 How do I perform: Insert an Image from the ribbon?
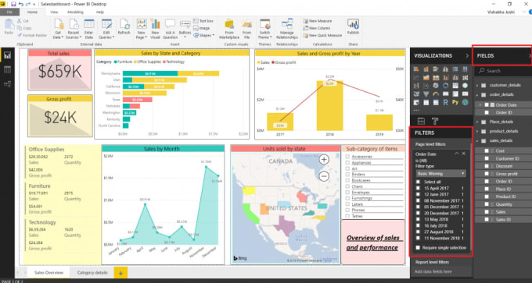[202, 28]
